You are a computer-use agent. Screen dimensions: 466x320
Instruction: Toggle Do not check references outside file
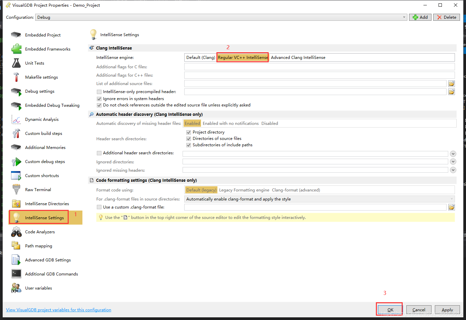click(99, 105)
